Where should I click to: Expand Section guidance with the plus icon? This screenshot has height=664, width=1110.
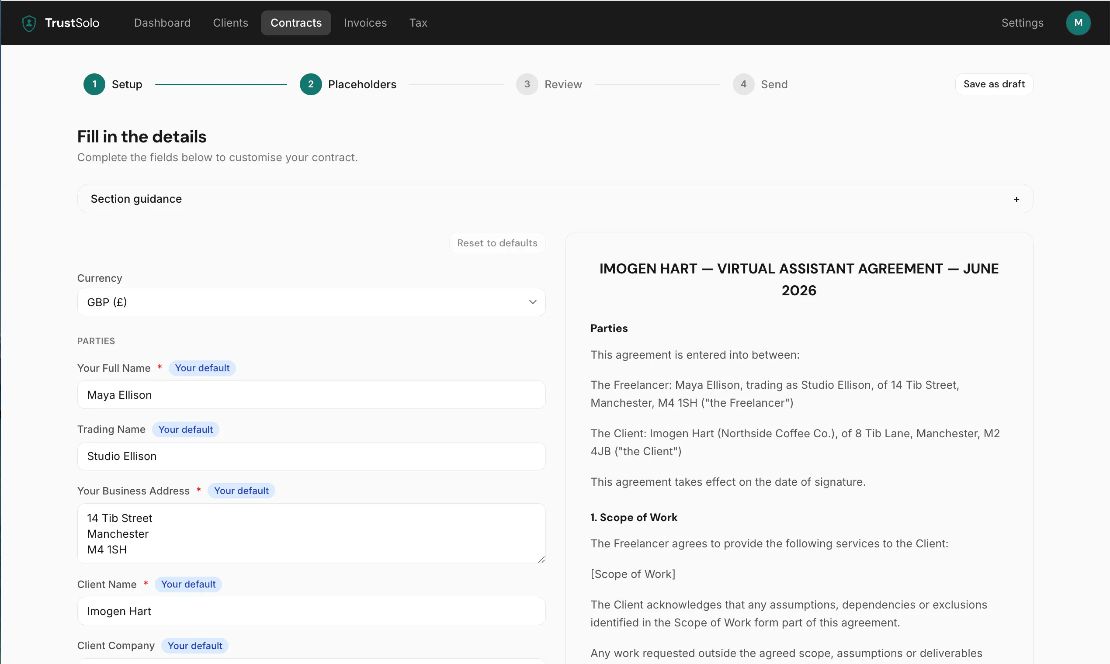(x=1016, y=200)
